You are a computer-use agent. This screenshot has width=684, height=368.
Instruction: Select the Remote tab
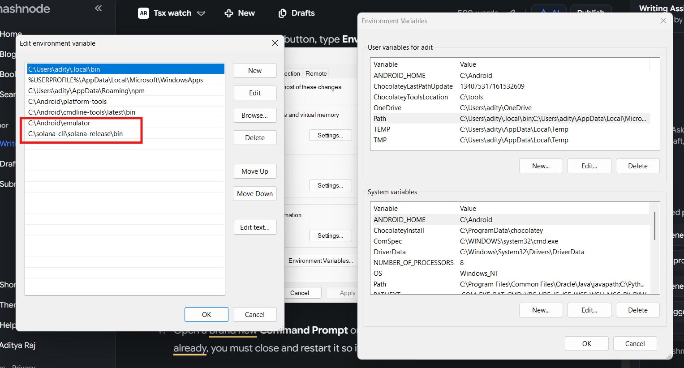316,73
